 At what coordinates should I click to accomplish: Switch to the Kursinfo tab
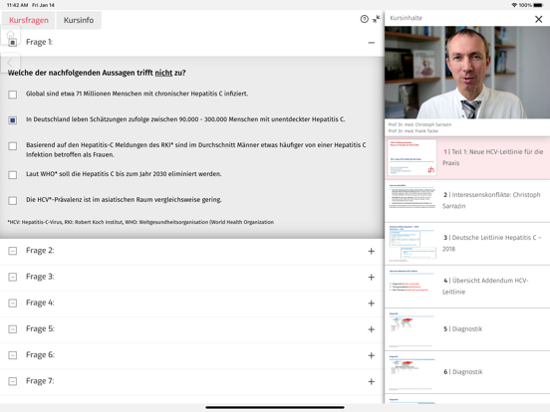pos(79,20)
